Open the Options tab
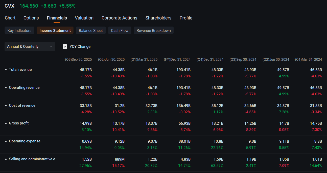Image resolution: width=327 pixels, height=173 pixels. (31, 18)
